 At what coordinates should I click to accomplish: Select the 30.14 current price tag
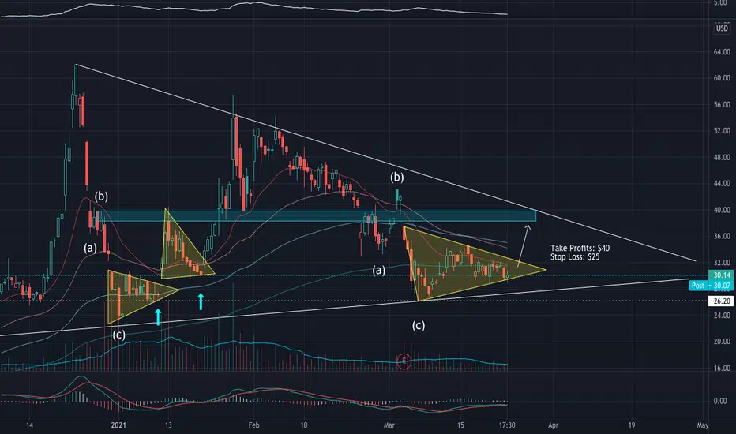coord(722,275)
